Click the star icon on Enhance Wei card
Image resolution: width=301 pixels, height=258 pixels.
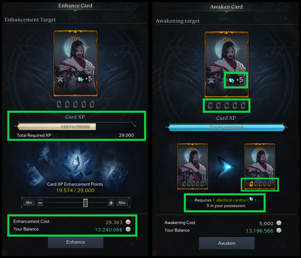pyautogui.click(x=60, y=78)
